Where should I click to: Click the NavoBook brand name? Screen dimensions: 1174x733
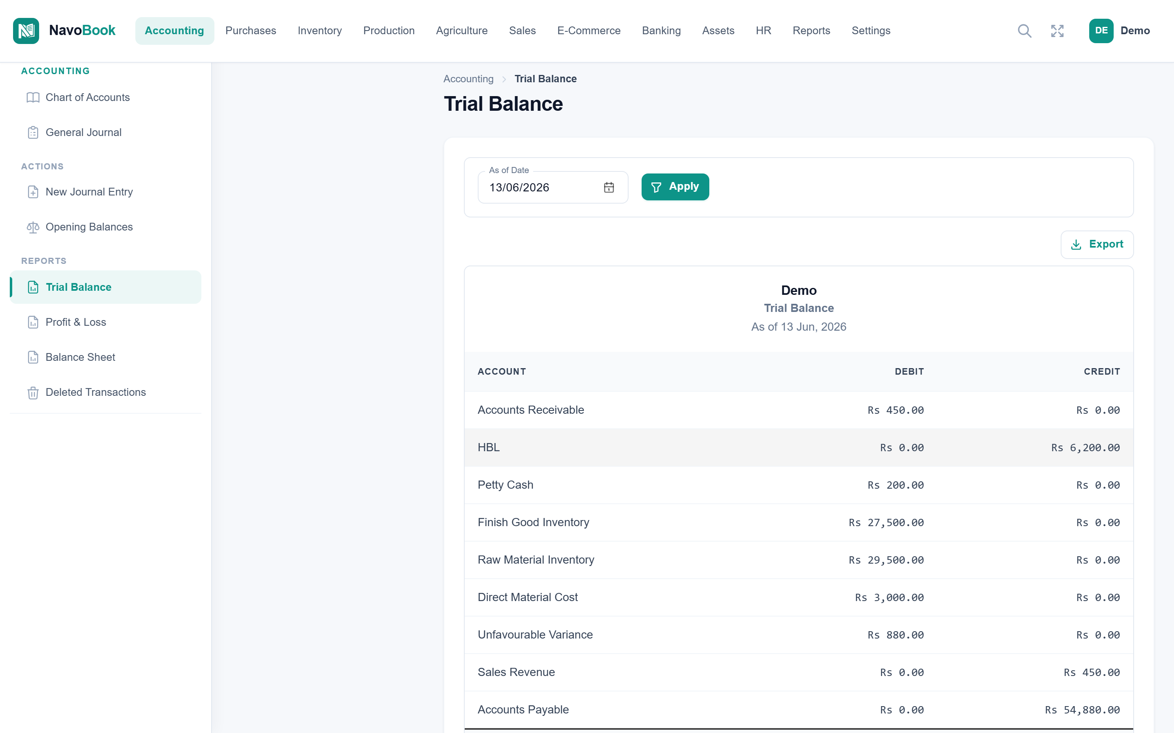click(x=82, y=31)
